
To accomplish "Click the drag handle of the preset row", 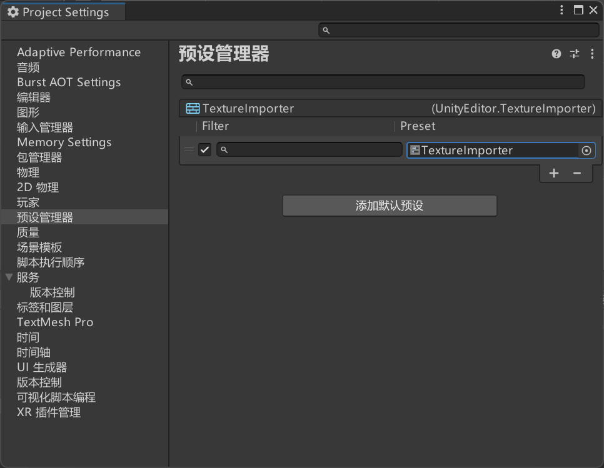I will tap(189, 150).
